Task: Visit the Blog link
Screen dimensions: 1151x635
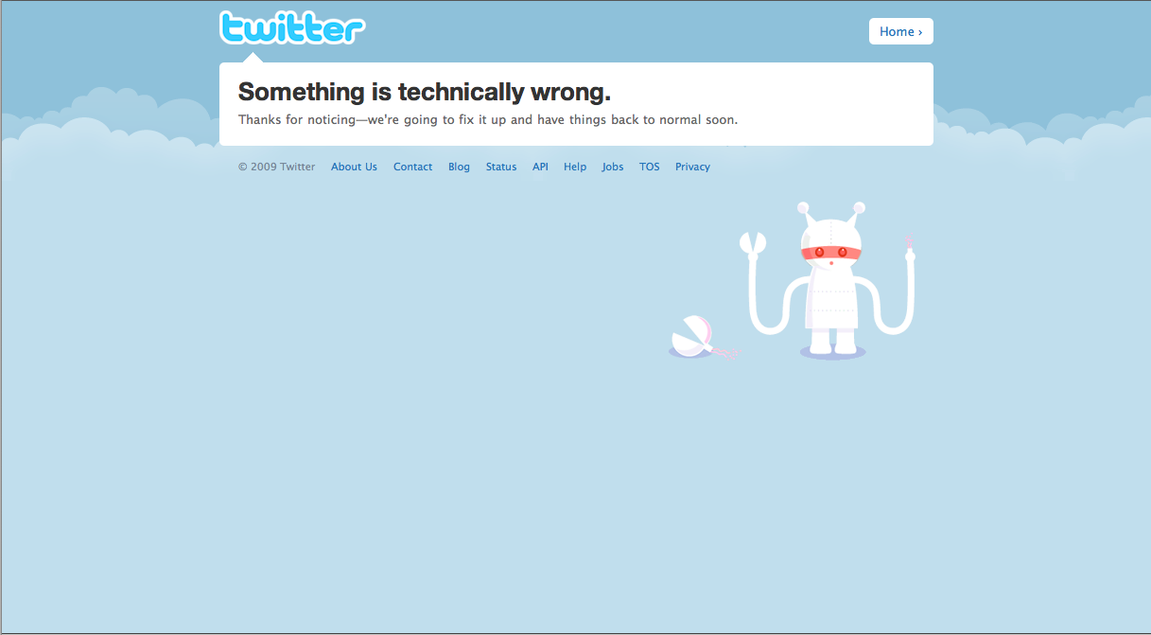Action: point(459,167)
